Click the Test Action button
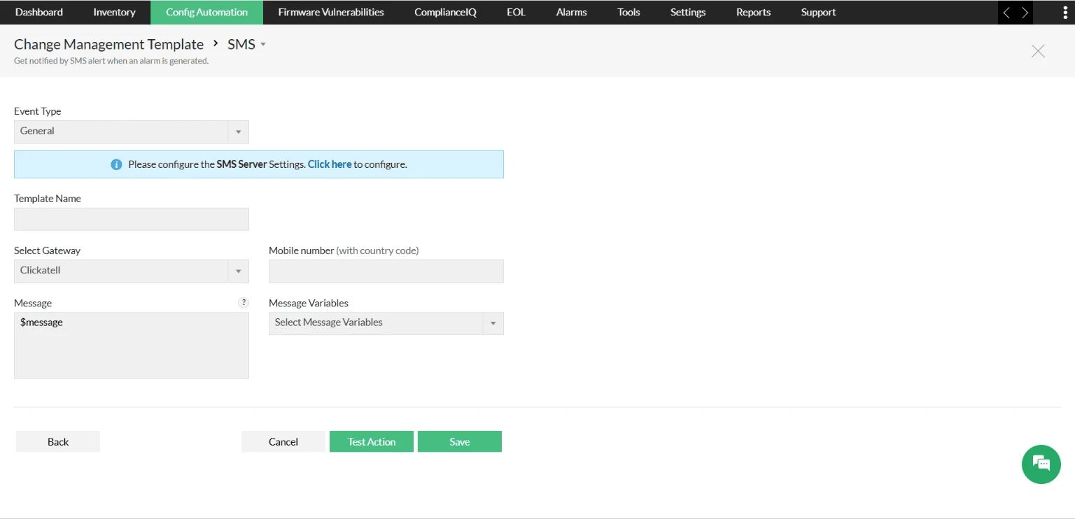The height and width of the screenshot is (519, 1075). point(372,441)
